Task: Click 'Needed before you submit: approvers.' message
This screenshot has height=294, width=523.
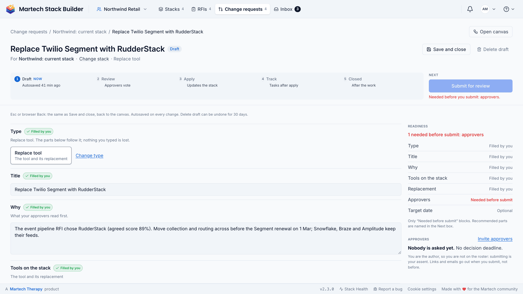Action: tap(464, 97)
